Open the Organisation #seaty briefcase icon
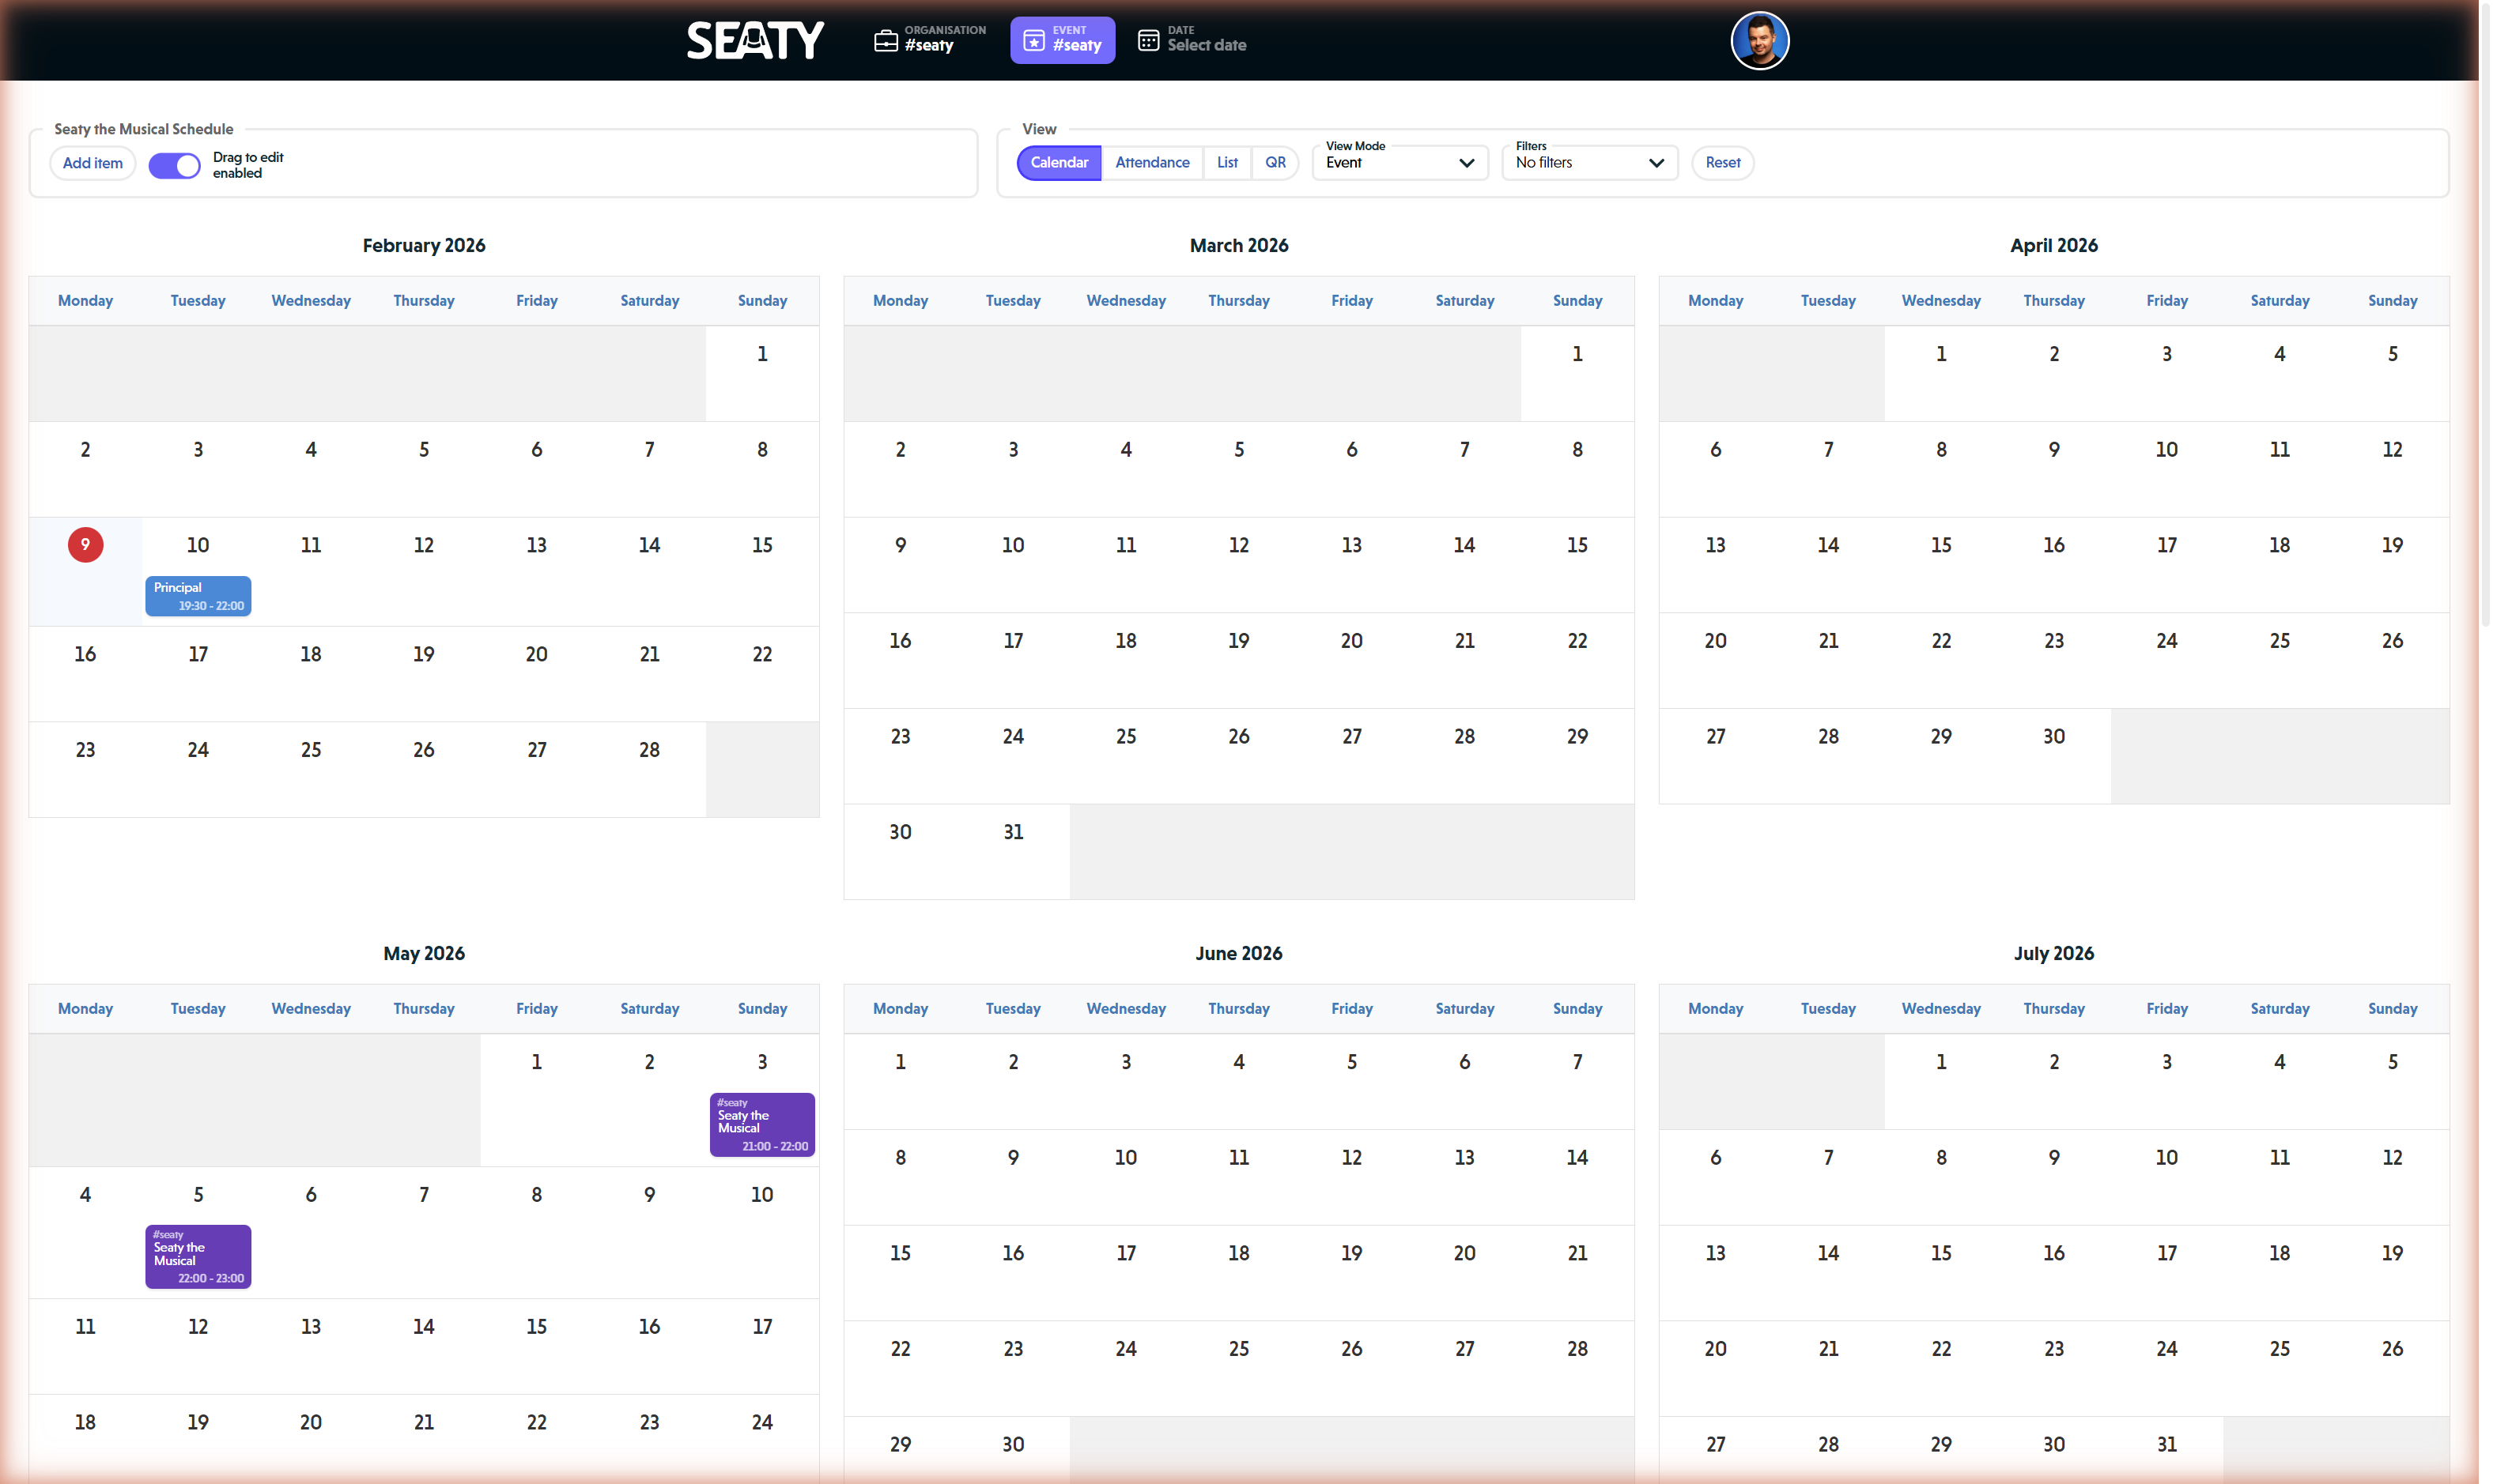This screenshot has width=2493, height=1484. (886, 40)
